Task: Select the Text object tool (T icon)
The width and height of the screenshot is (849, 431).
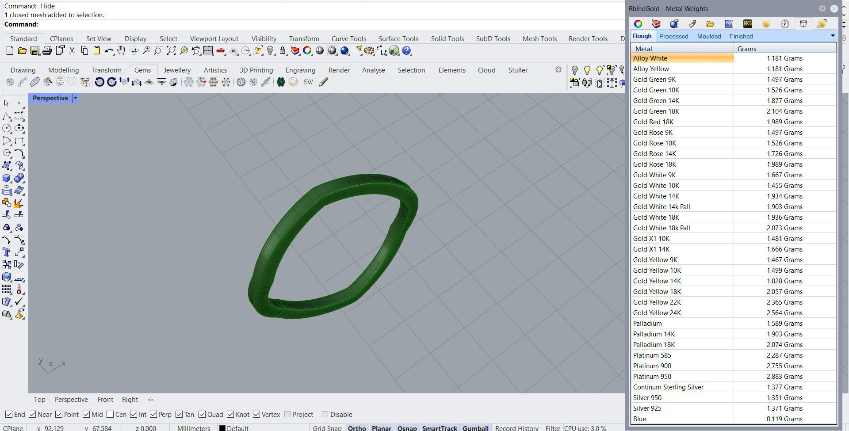Action: point(7,252)
